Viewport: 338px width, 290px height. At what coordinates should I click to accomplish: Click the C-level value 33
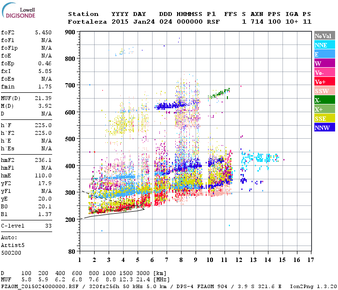[48, 226]
